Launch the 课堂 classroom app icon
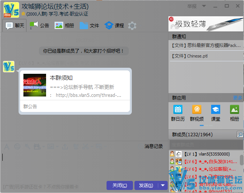This screenshot has height=193, width=244. 216,110
